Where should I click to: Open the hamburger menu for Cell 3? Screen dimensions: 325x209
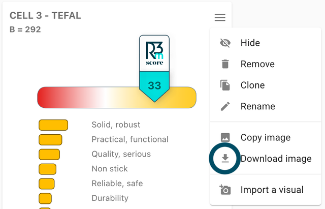(x=220, y=18)
